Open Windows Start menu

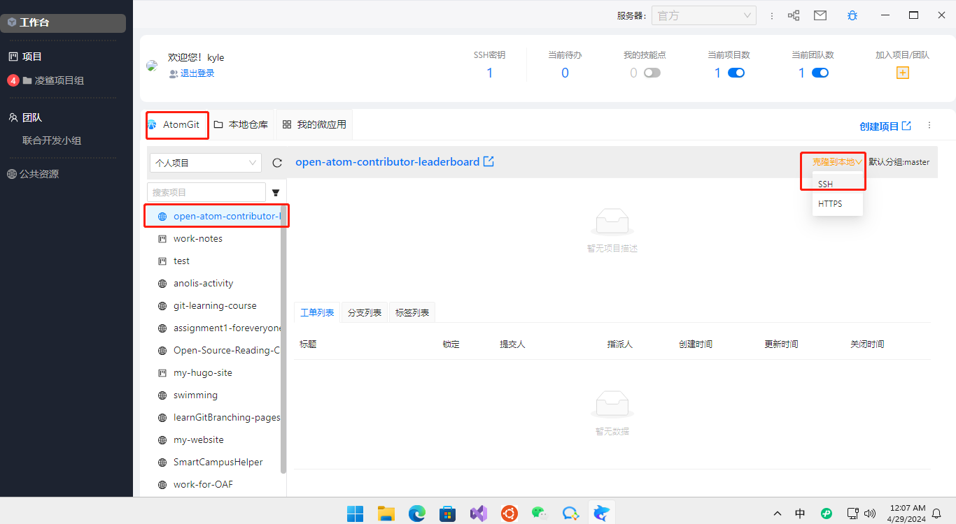pos(356,514)
